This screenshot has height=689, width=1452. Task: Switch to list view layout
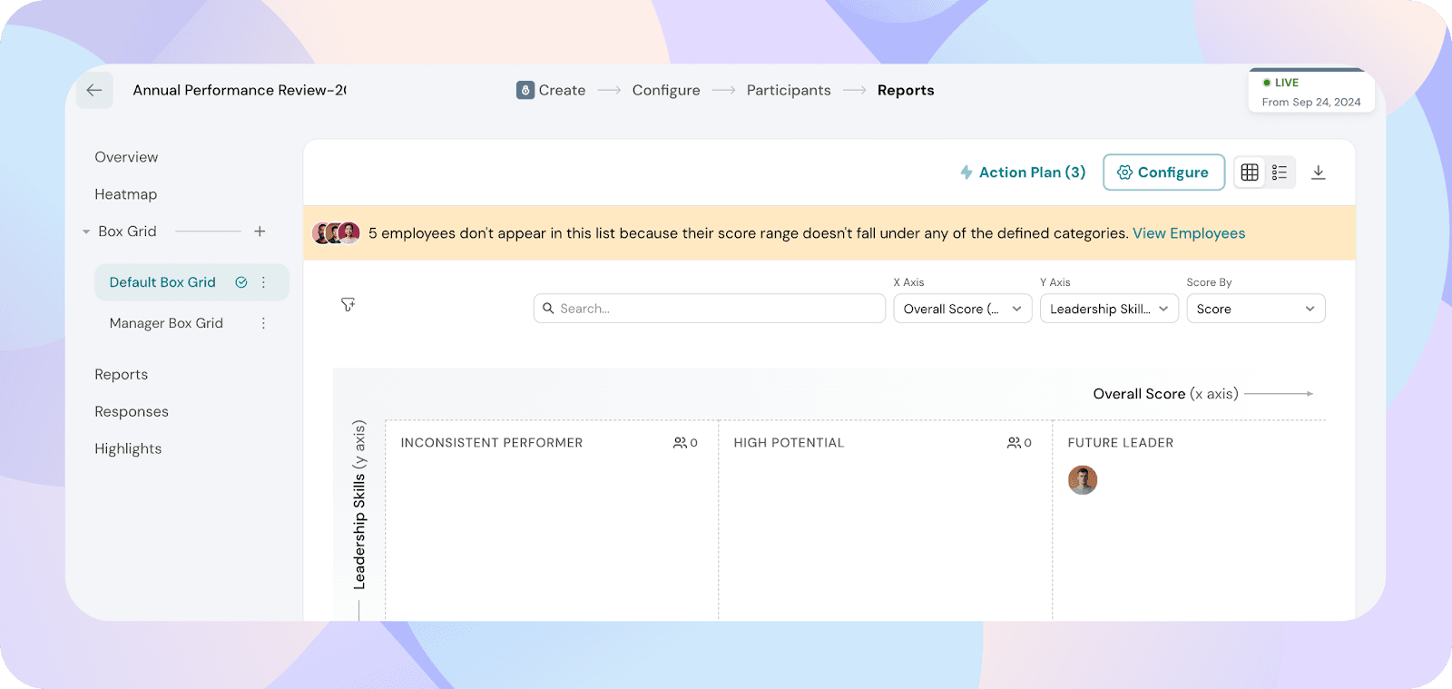click(1280, 172)
